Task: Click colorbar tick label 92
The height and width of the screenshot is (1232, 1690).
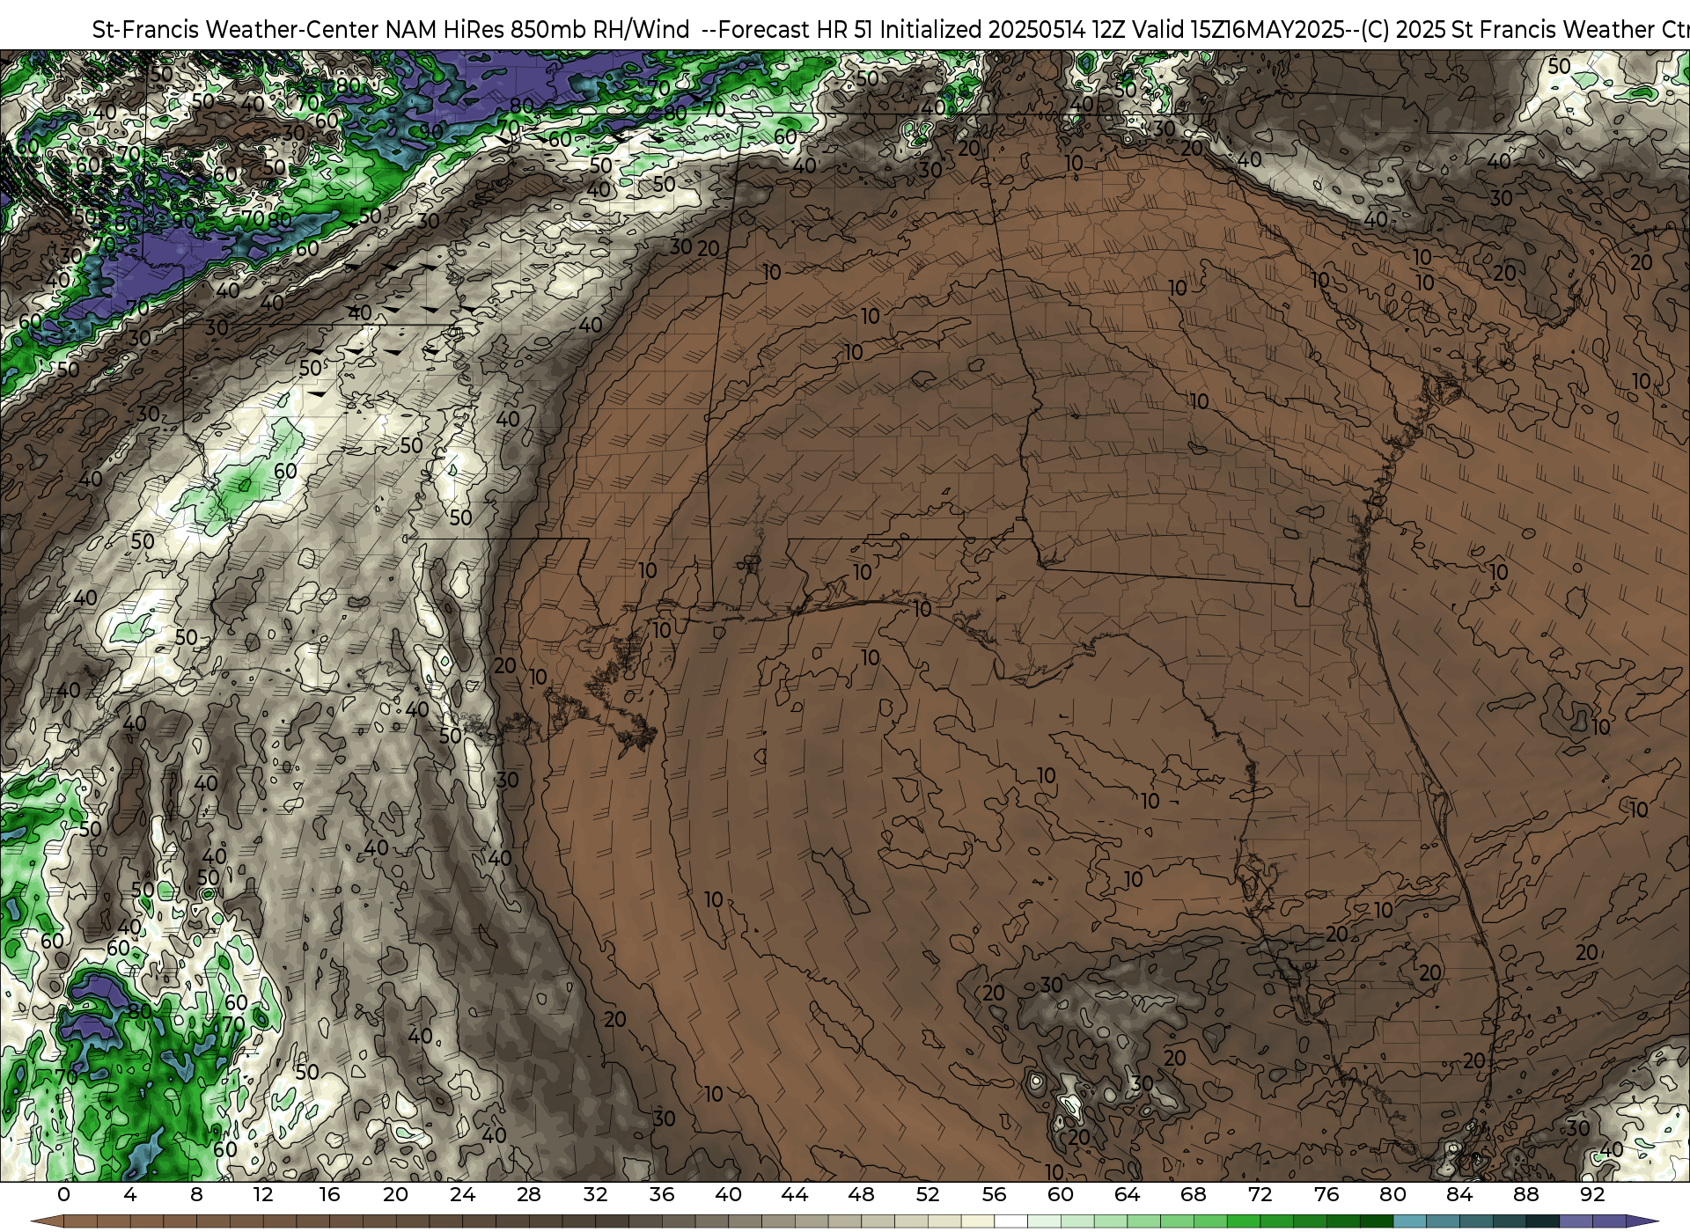Action: pyautogui.click(x=1592, y=1194)
